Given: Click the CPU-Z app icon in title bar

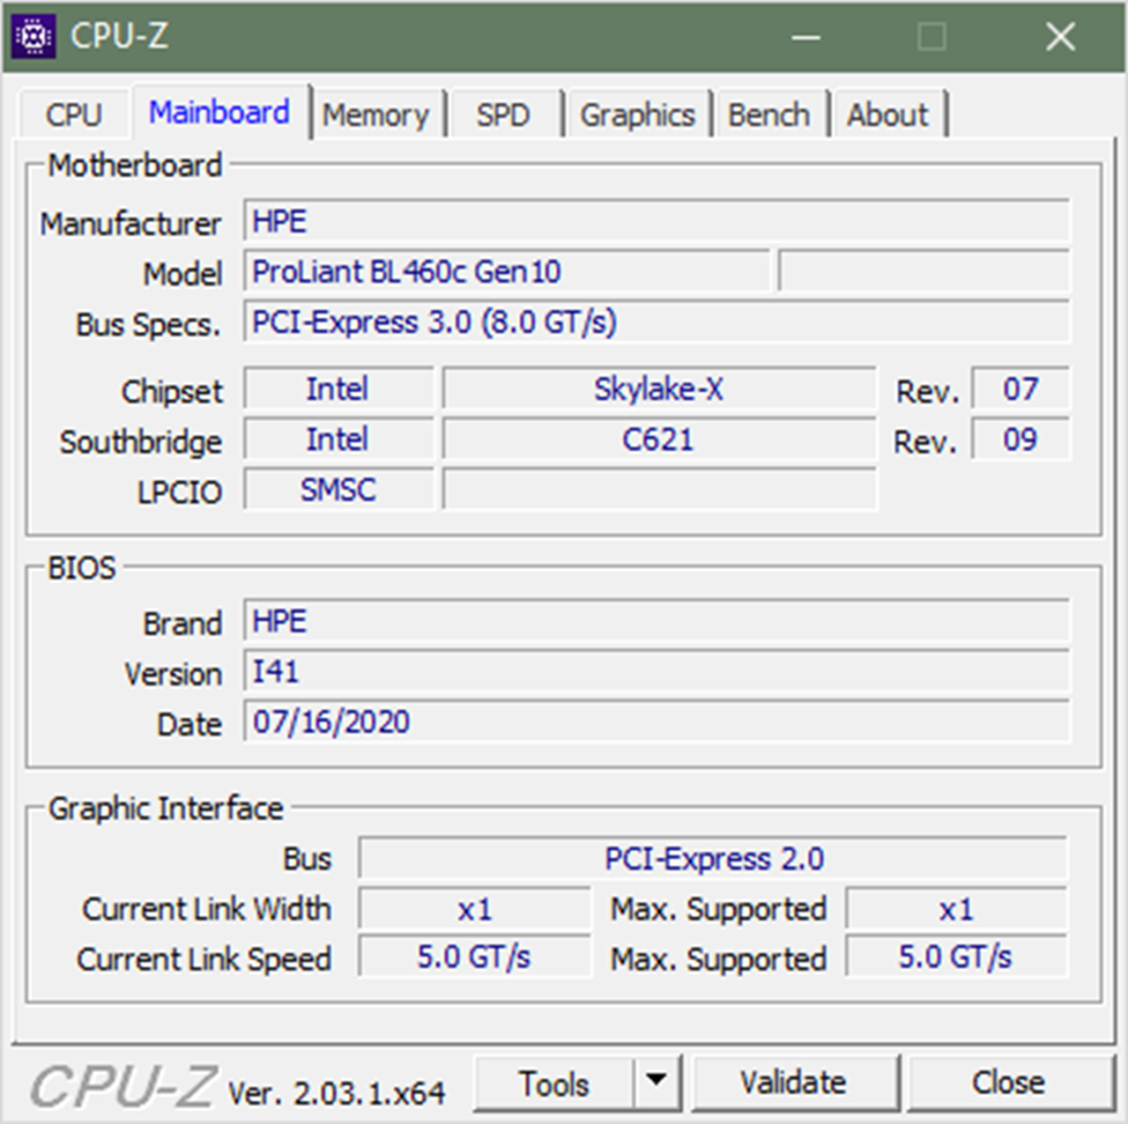Looking at the screenshot, I should (x=33, y=37).
